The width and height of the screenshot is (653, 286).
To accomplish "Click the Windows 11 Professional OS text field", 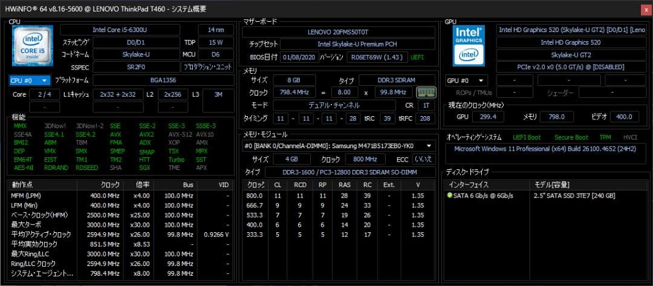I will (544, 149).
